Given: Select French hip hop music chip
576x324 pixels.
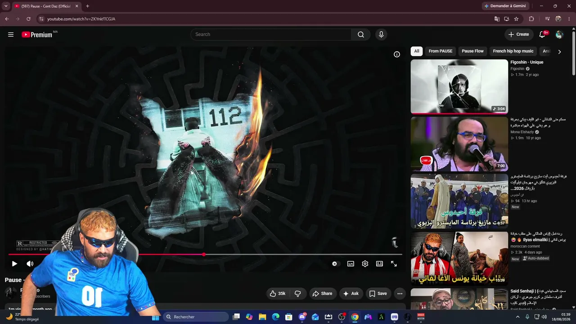Looking at the screenshot, I should [513, 51].
